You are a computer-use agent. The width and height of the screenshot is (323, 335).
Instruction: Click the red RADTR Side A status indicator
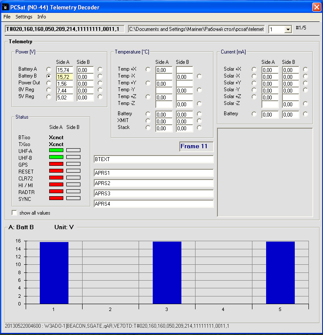click(56, 191)
